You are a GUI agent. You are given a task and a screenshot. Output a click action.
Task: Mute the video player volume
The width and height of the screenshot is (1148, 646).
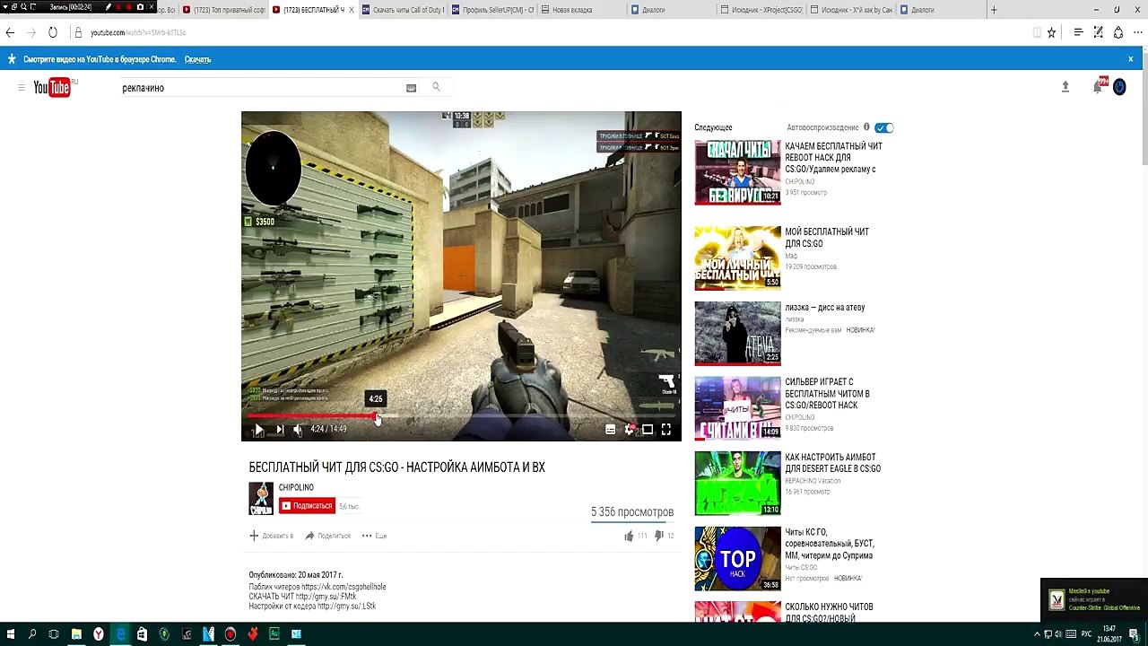pos(298,430)
